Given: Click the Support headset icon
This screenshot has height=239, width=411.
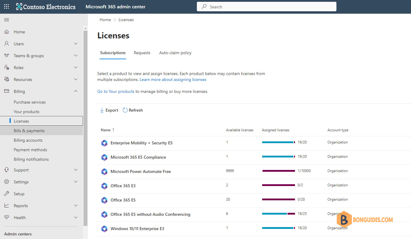Looking at the screenshot, I should (7, 170).
